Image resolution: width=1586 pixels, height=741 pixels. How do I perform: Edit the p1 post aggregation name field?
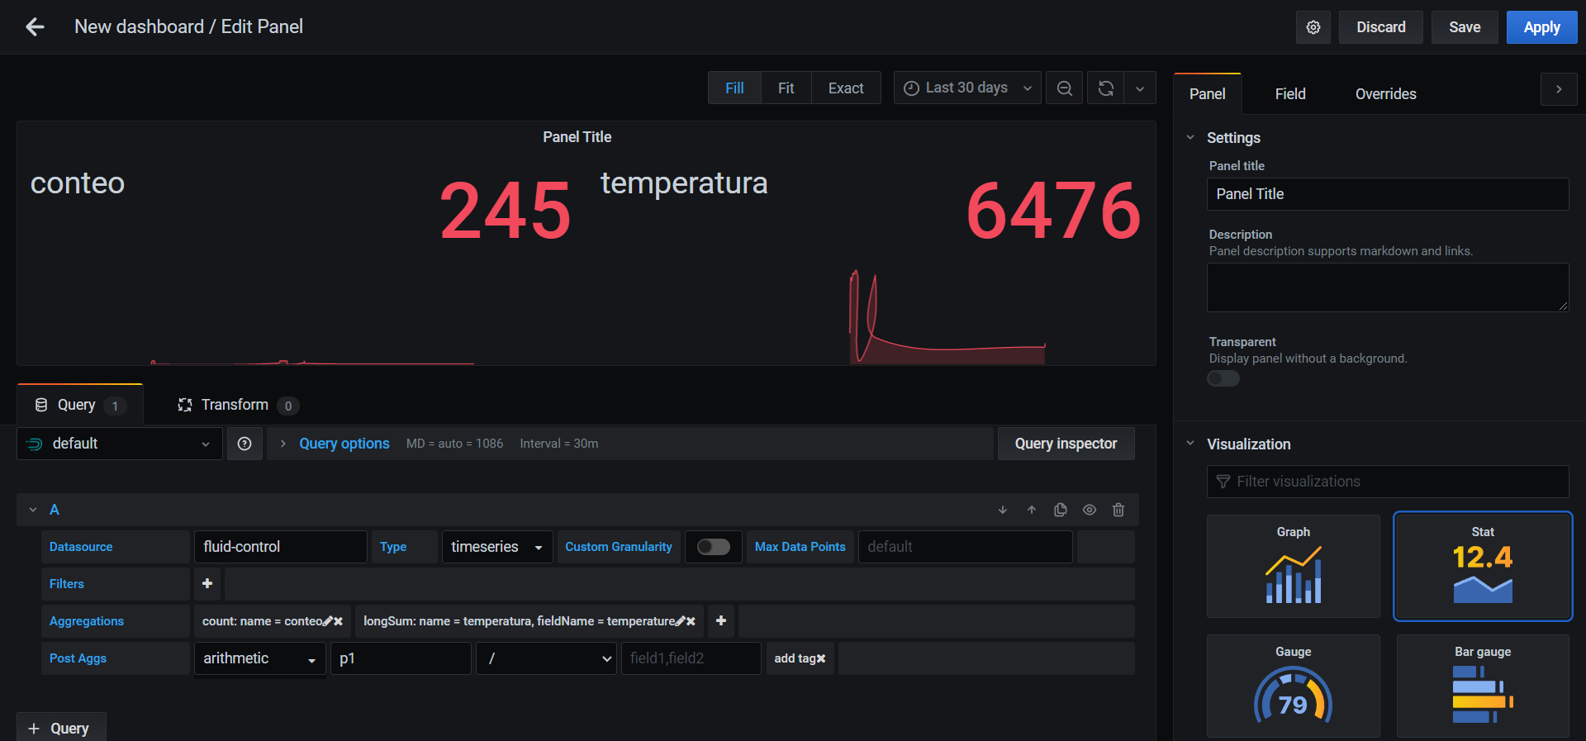401,658
